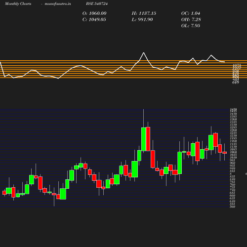Click the "OL: 7.95" reading
Image resolution: width=247 pixels, height=247 pixels.
191,26
